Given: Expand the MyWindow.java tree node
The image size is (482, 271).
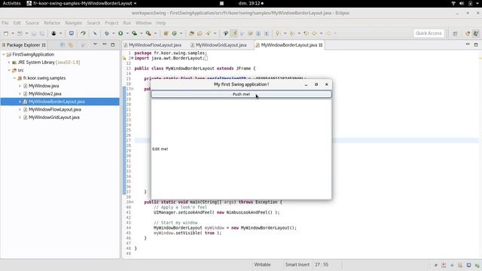Looking at the screenshot, I should 20,86.
